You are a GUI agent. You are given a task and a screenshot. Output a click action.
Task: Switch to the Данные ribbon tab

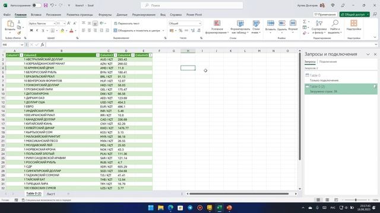(x=122, y=15)
